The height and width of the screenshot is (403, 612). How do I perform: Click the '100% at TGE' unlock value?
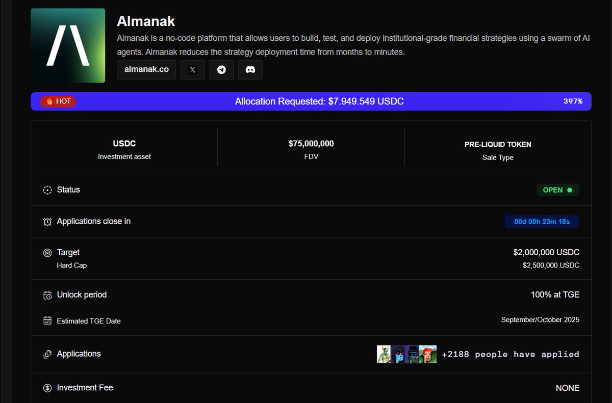click(x=555, y=295)
